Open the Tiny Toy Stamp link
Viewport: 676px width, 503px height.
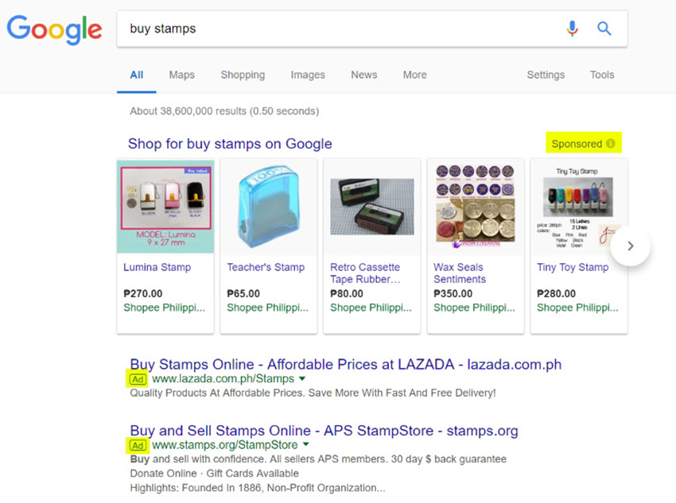(x=573, y=268)
